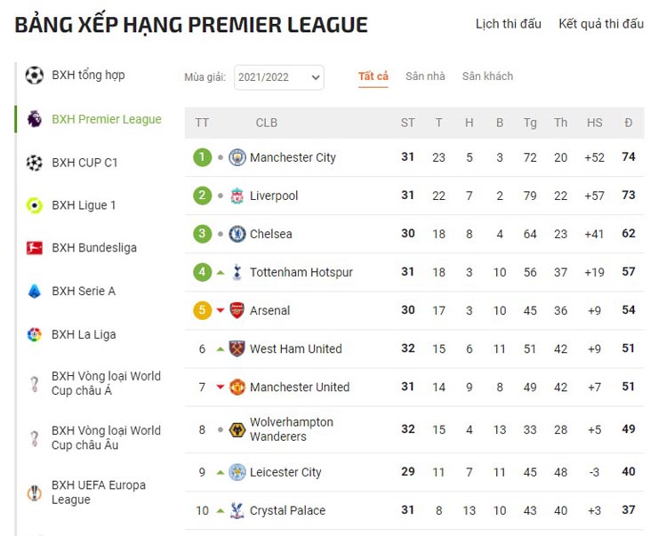Open the Lịch thi đấu link
658x536 pixels.
(508, 24)
